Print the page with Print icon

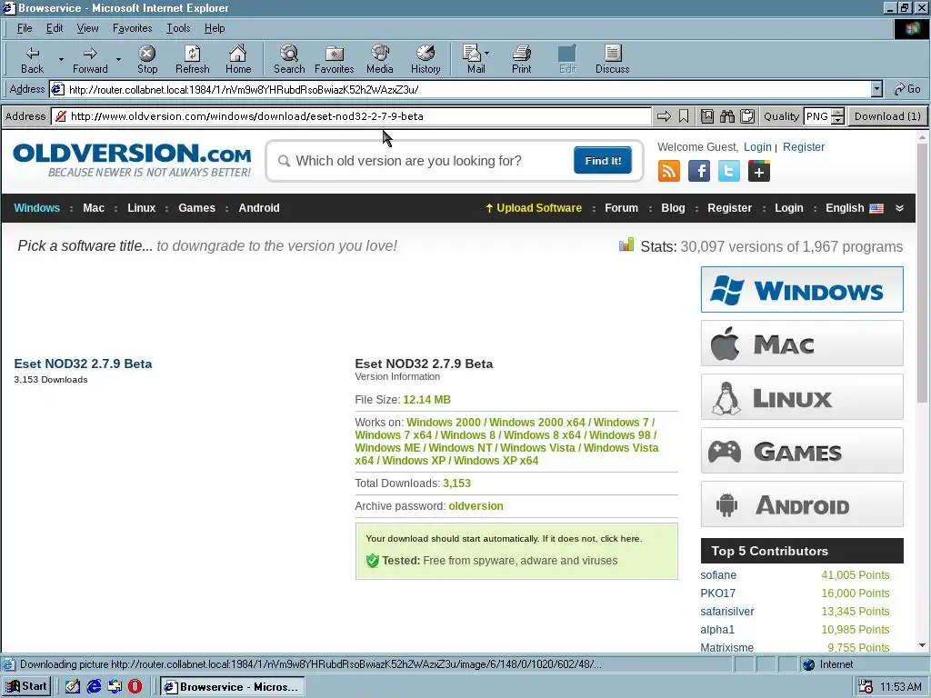pyautogui.click(x=521, y=59)
